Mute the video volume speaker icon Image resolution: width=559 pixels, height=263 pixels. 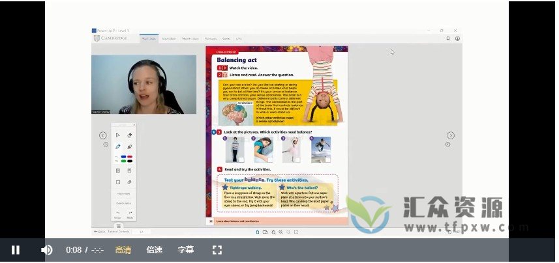tap(47, 250)
